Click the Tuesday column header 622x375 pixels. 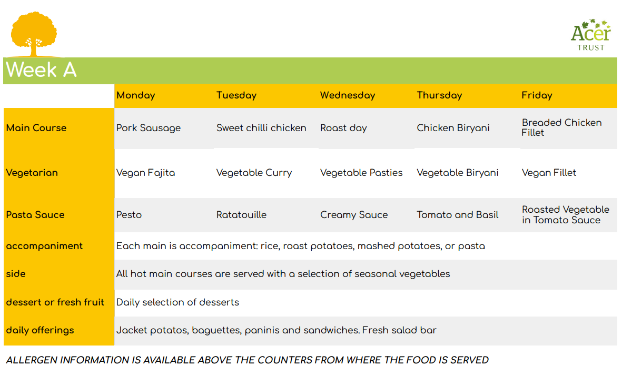tap(236, 95)
